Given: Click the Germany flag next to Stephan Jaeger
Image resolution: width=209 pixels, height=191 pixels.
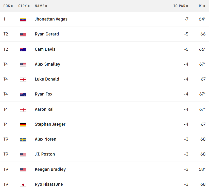Looking at the screenshot, I should click(x=23, y=124).
